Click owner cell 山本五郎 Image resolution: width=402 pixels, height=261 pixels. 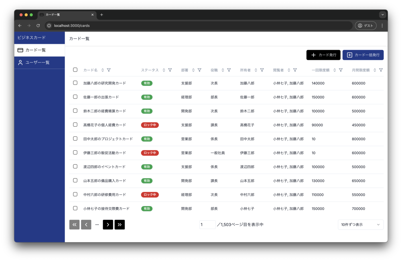click(x=247, y=181)
